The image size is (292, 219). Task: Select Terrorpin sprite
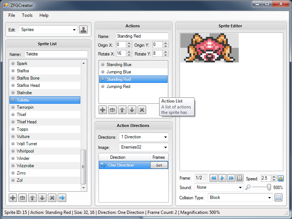[x=45, y=107]
